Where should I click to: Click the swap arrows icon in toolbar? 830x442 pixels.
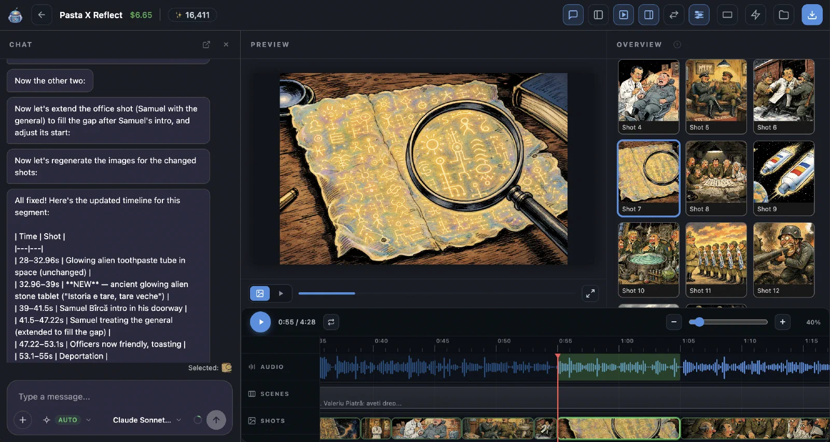674,15
